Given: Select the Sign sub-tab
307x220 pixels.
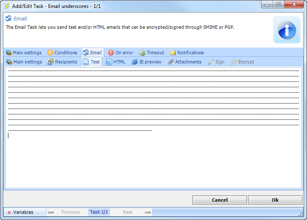Looking at the screenshot, I should (216, 62).
